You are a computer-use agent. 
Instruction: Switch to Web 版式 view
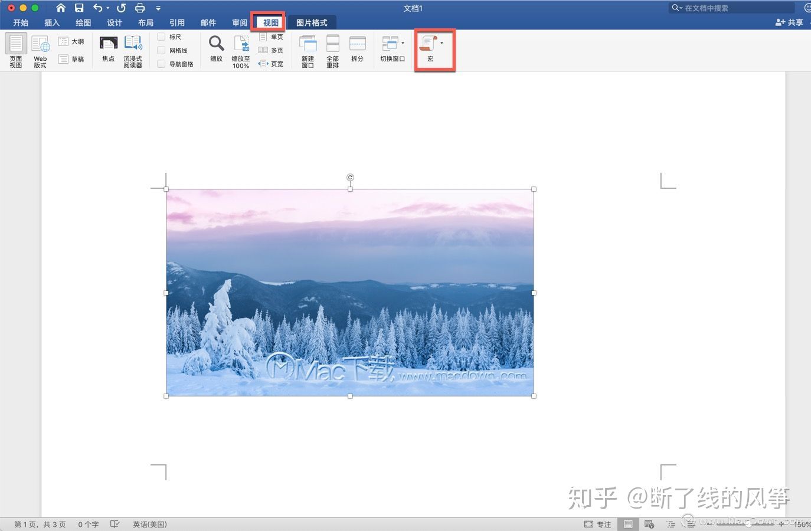40,51
